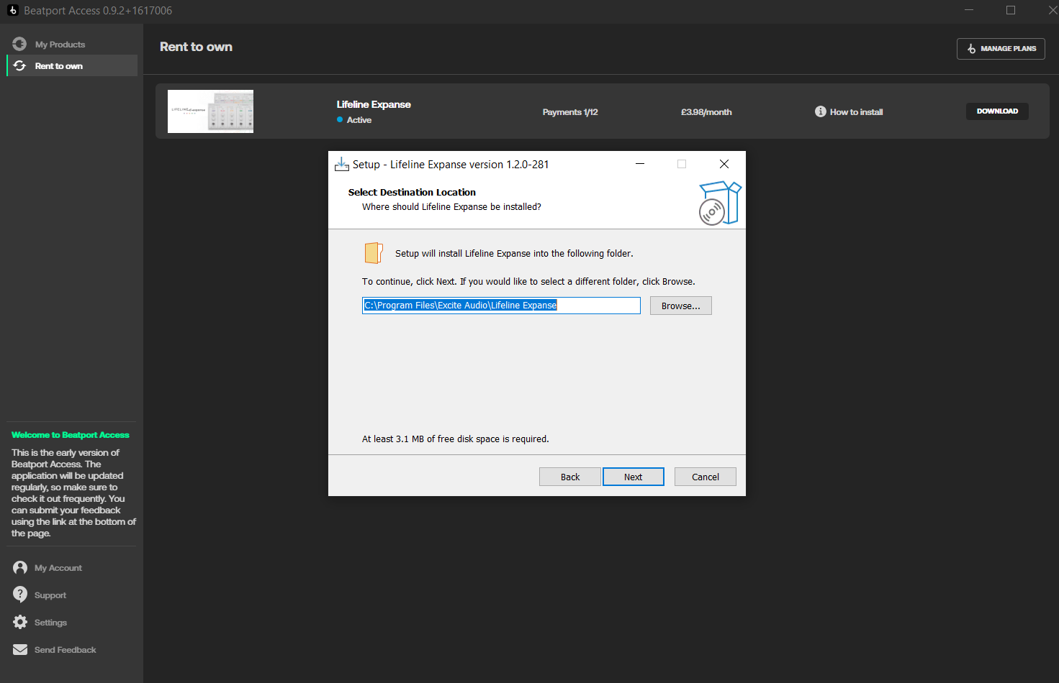Select the Lifeline Expanse product thumbnail
The image size is (1059, 683).
tap(210, 111)
